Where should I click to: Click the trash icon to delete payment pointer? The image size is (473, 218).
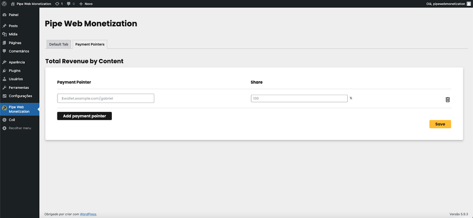click(447, 99)
